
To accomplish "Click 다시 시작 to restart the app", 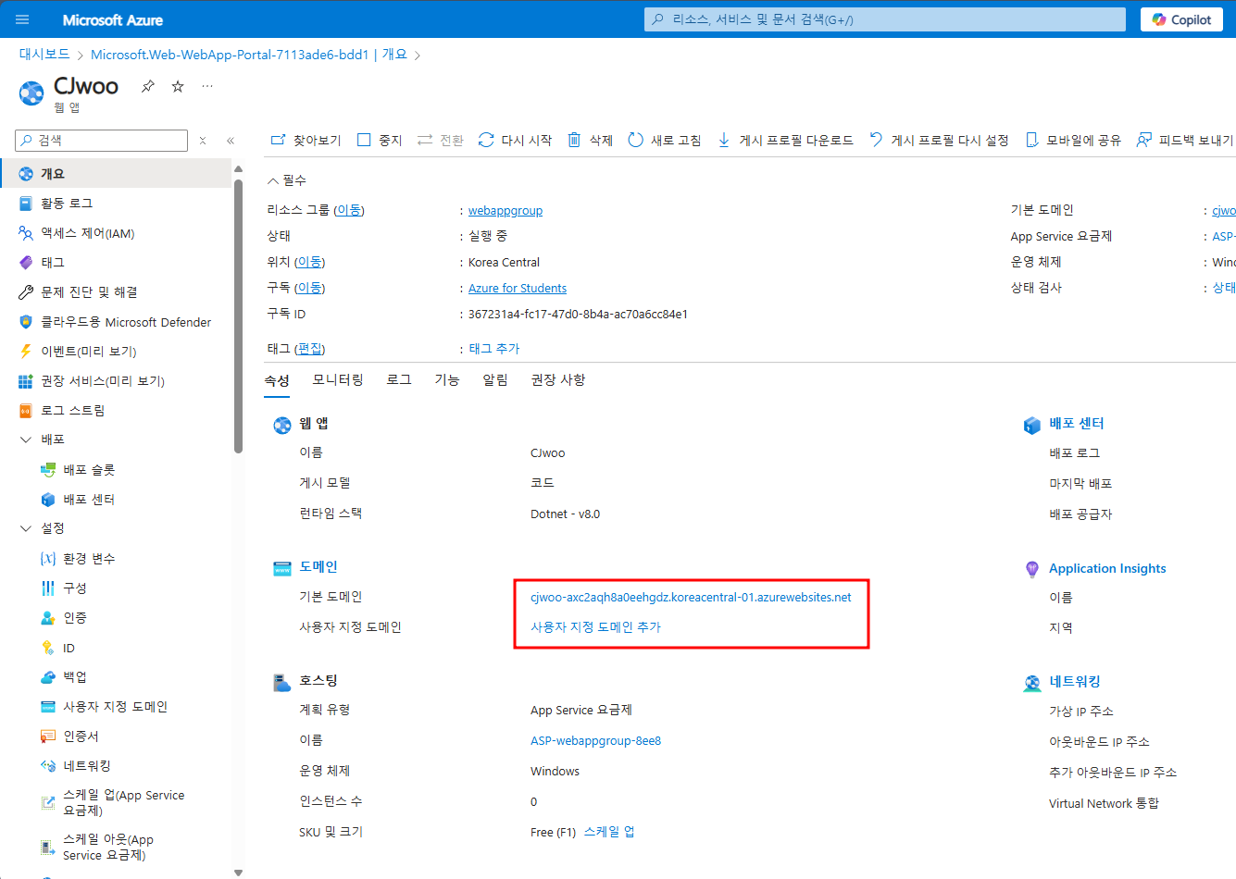I will click(x=515, y=141).
